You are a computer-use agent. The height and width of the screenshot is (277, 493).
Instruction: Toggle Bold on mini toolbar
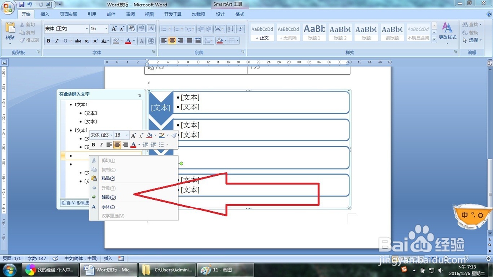point(93,145)
